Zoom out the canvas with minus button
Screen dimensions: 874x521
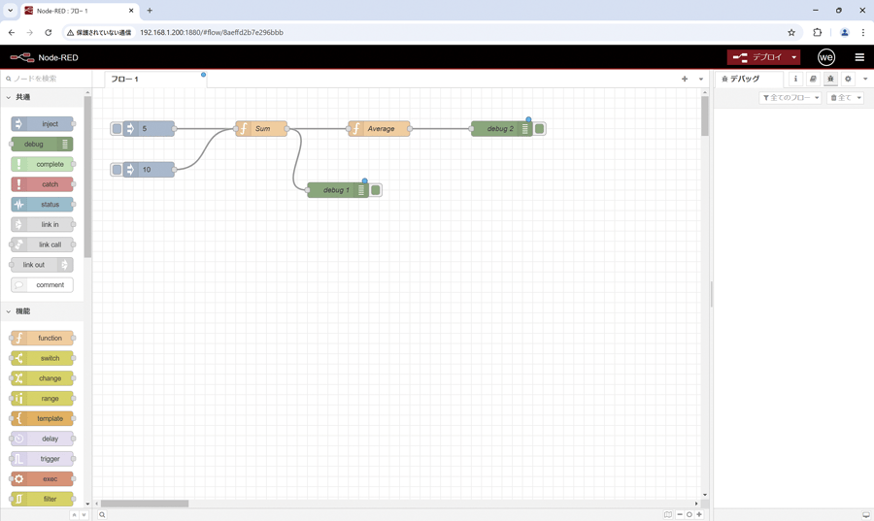(x=680, y=514)
